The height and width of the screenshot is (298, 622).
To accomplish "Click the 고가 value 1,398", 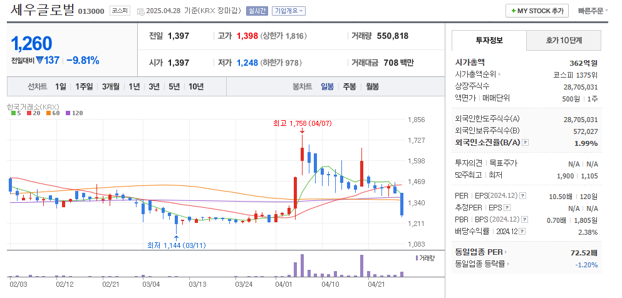I will 247,36.
